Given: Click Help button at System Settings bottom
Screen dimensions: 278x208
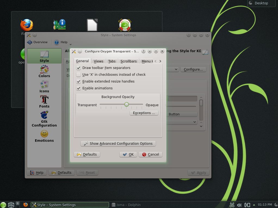Looking at the screenshot, I should [37, 173].
